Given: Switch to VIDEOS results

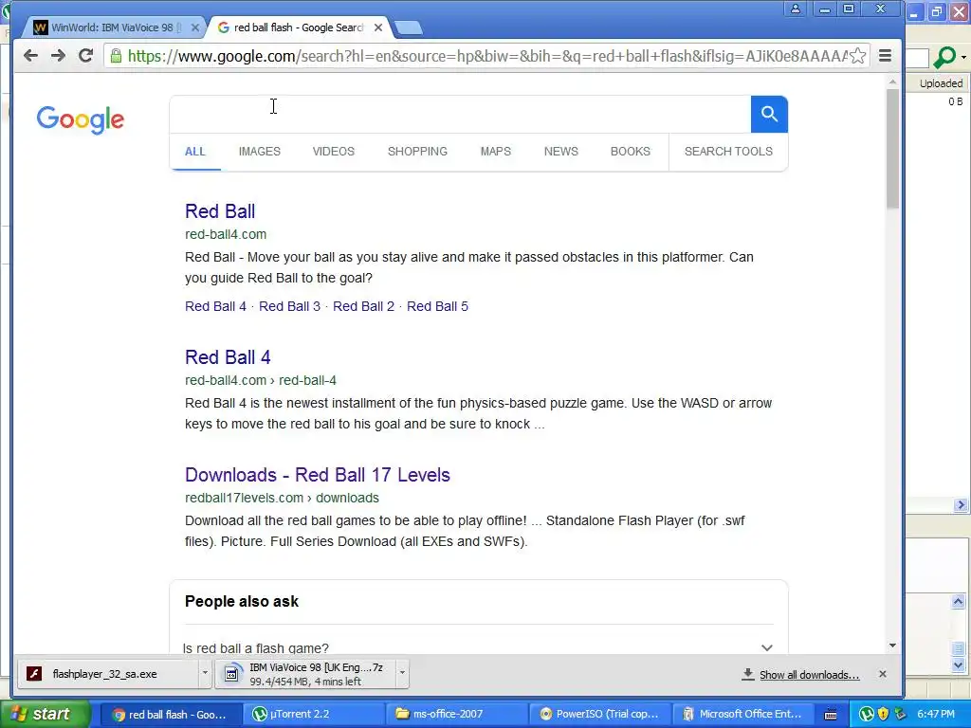Looking at the screenshot, I should coord(333,151).
